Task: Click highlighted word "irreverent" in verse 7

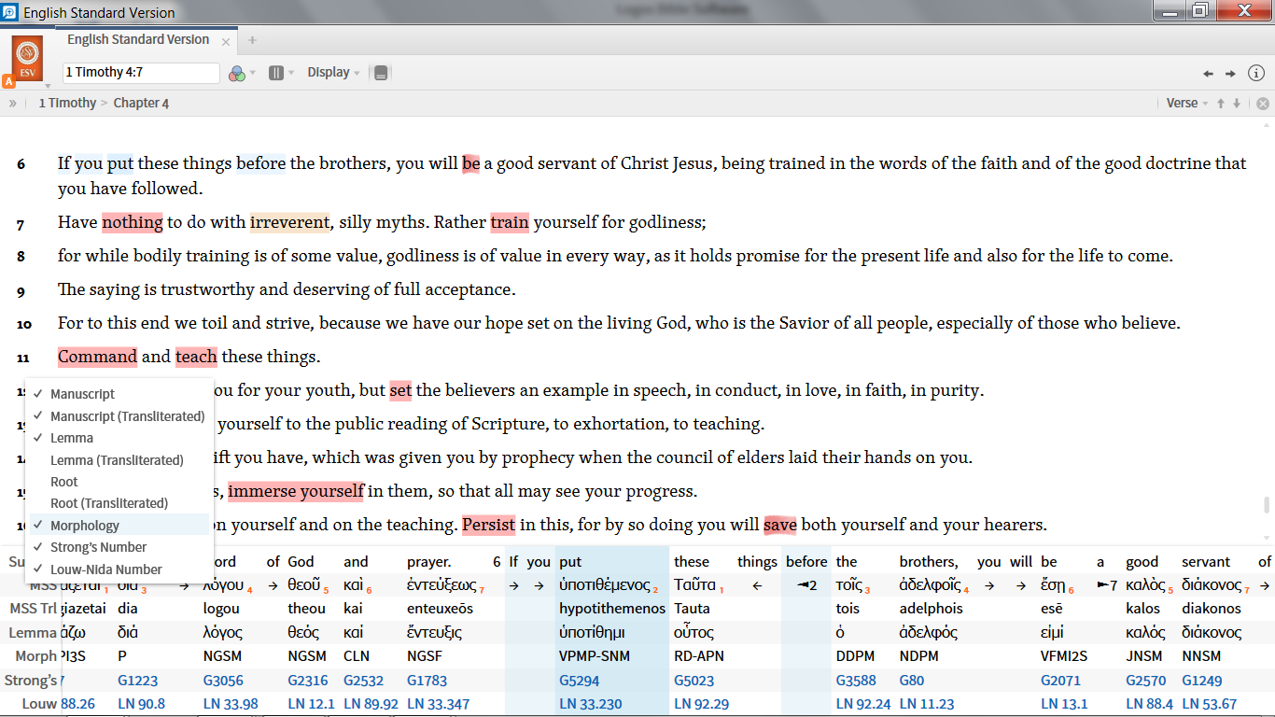Action: 290,222
